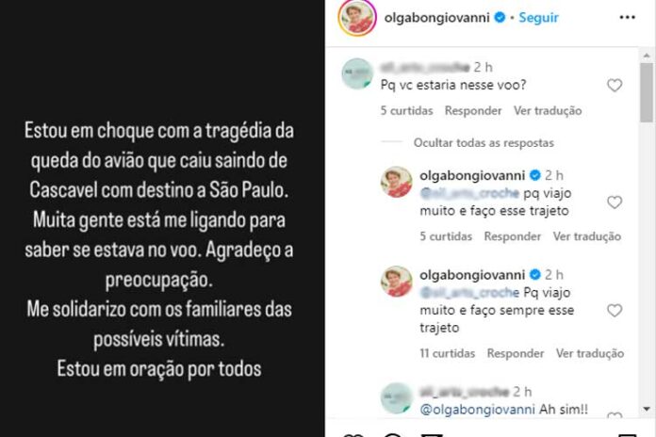
Task: Open the header olgabongiovanni username link
Action: pyautogui.click(x=436, y=18)
